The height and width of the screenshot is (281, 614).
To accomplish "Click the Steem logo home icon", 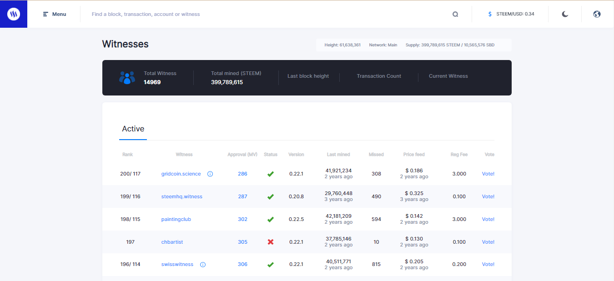I will point(14,14).
